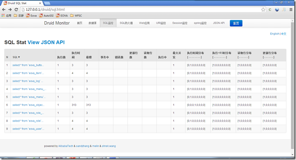The height and width of the screenshot is (160, 296).
Task: Click the 读取行分布 column header
Action: pos(244,55)
